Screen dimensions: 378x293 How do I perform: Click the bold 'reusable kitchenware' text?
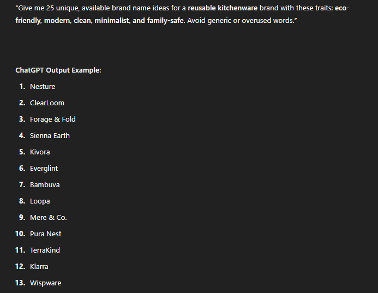(223, 8)
